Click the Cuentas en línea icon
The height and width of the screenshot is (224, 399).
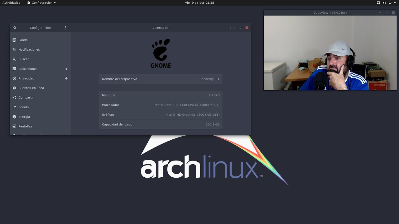tap(14, 88)
